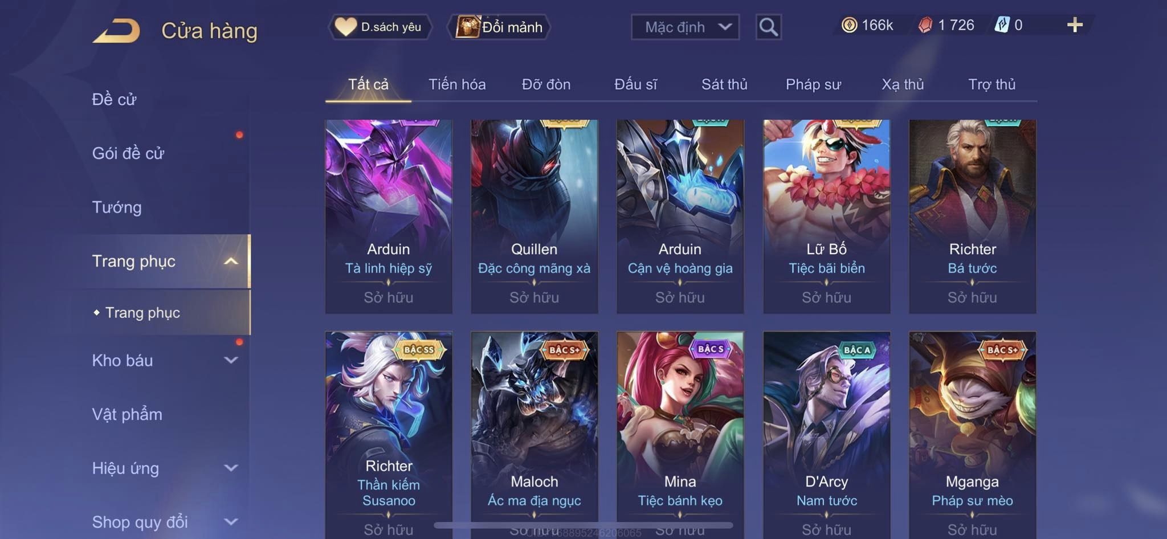This screenshot has width=1167, height=539.
Task: Tap the blue voucher icon showing 0
Action: (1002, 25)
